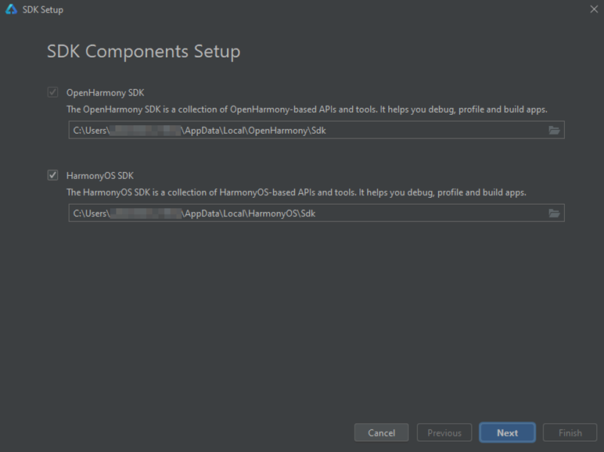Click the OpenHarmony SDK path field
Viewport: 604px width, 452px height.
(316, 130)
